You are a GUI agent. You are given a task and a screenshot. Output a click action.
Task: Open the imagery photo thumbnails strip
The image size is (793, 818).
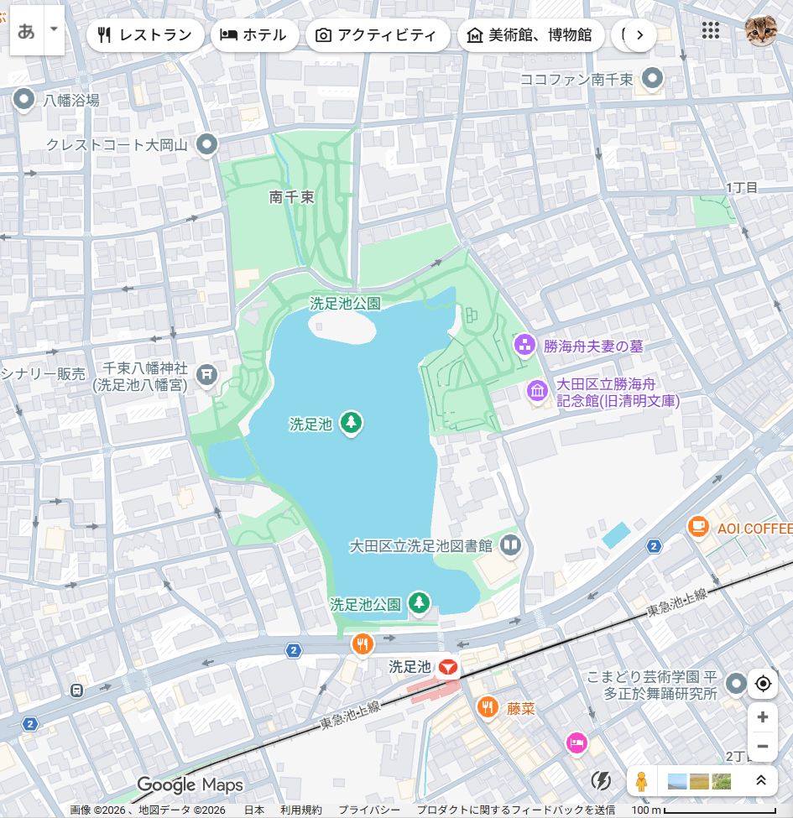pos(699,781)
